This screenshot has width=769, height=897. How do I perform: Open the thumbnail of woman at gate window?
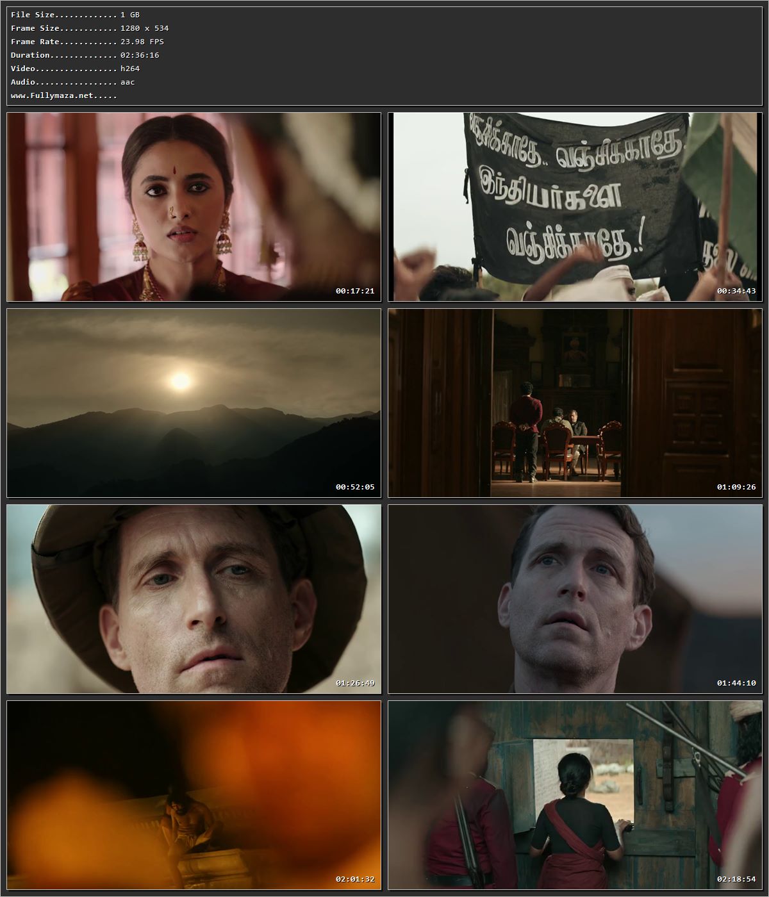pos(575,795)
